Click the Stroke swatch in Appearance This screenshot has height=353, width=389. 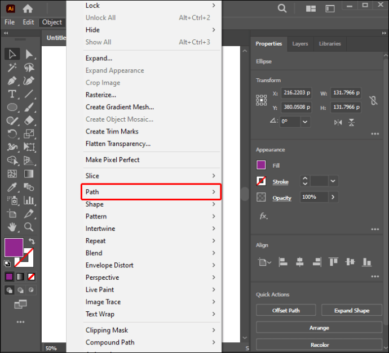tap(261, 181)
